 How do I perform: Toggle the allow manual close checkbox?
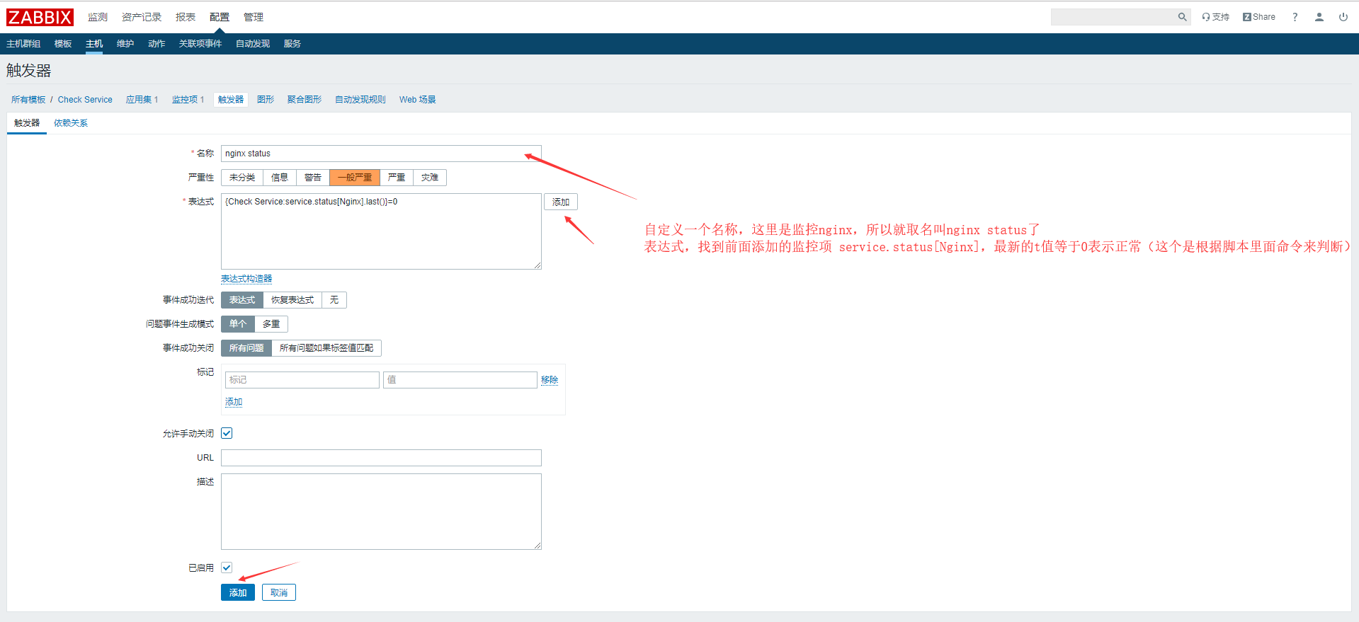[x=227, y=433]
